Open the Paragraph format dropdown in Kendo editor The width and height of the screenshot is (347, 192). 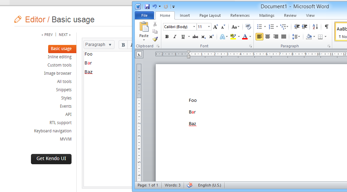tap(99, 45)
